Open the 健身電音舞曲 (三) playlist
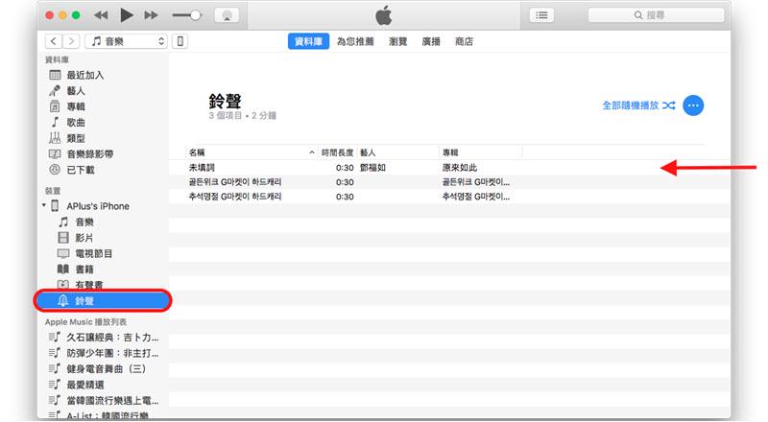 pyautogui.click(x=105, y=368)
